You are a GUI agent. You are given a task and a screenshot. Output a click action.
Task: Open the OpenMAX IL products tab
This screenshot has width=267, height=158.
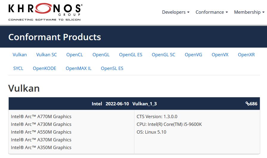[x=78, y=68]
